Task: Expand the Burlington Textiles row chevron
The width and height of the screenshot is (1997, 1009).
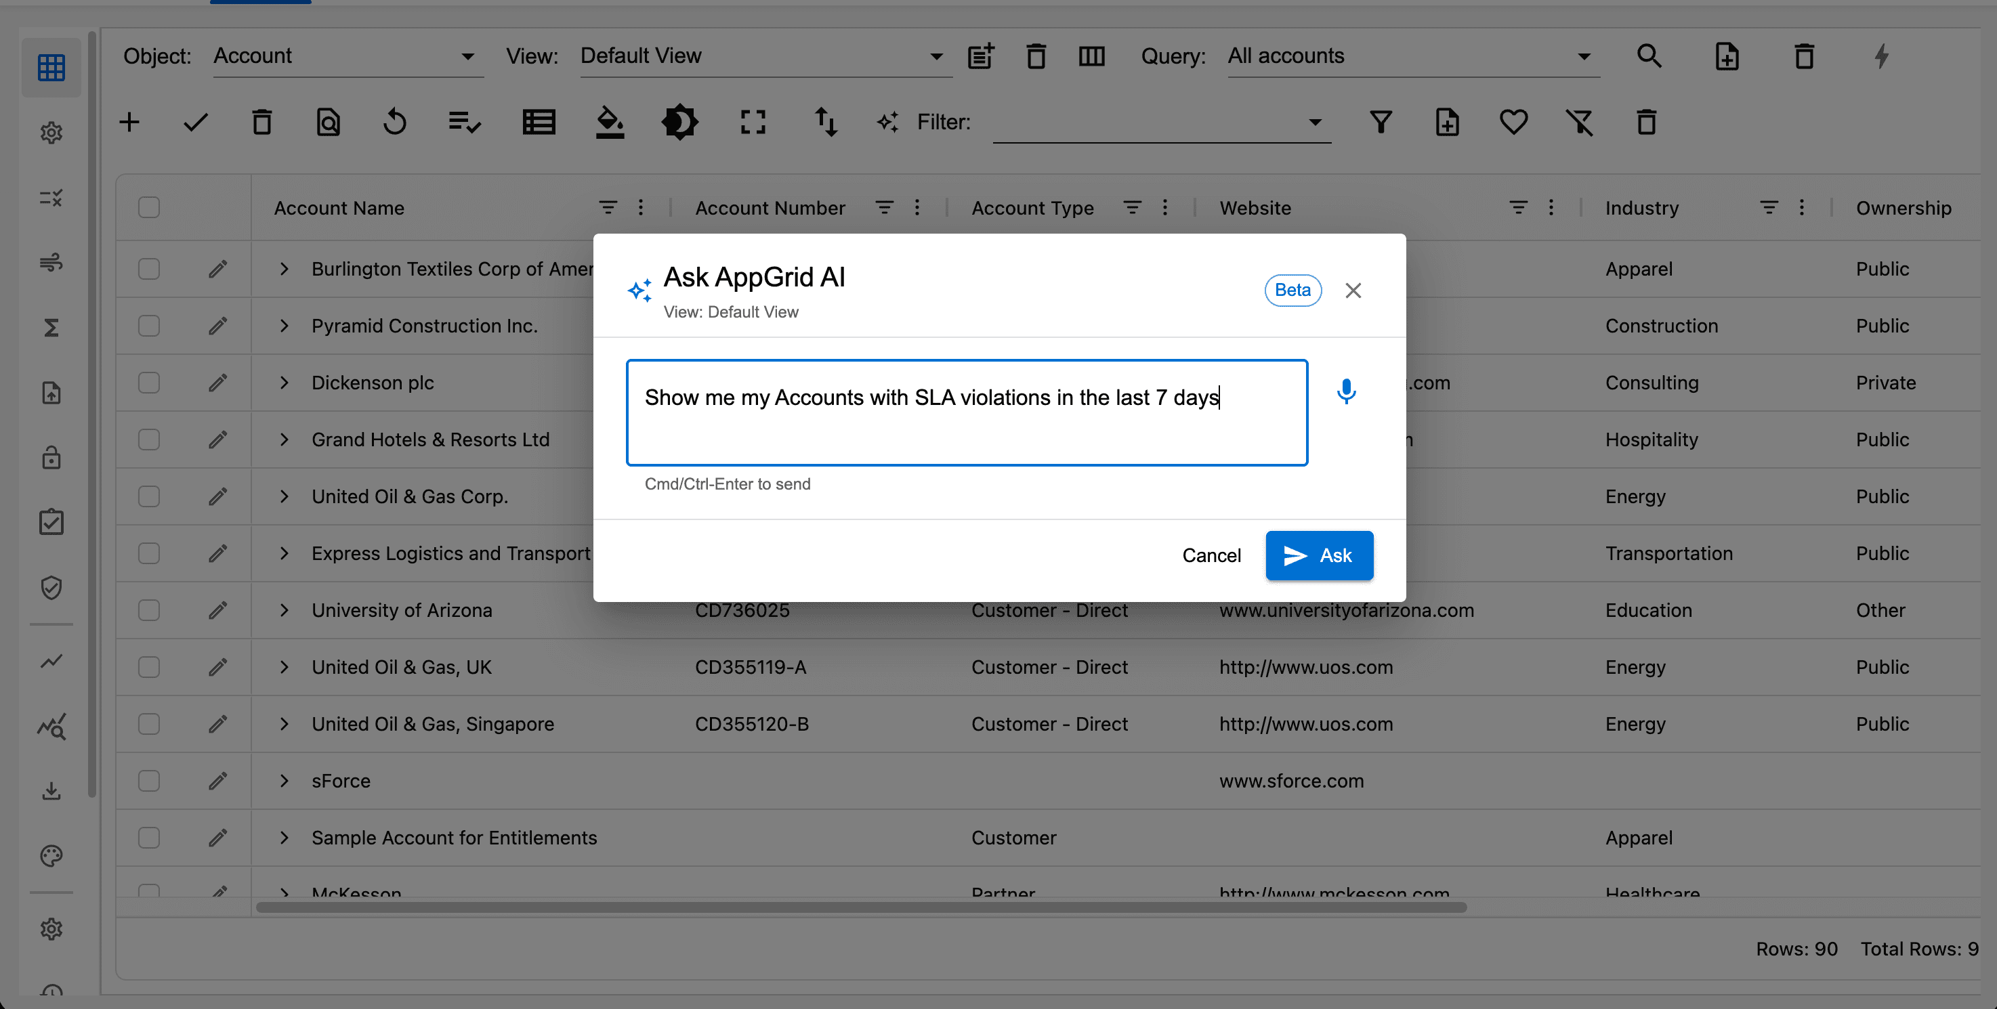Action: [285, 269]
